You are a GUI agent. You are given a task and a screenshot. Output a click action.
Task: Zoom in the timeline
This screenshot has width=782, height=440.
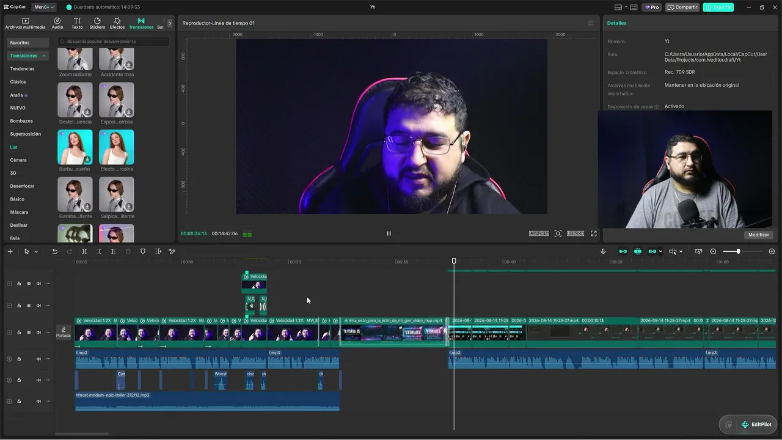[772, 252]
